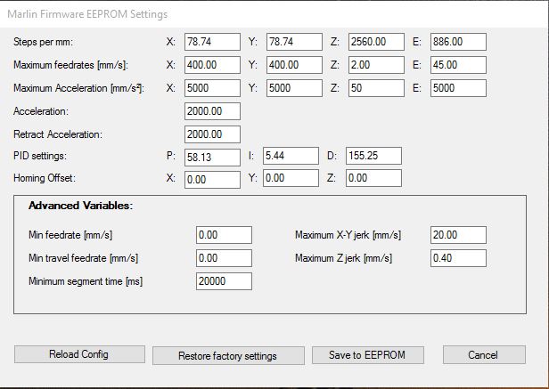Cancel the EEPROM settings dialog
Image resolution: width=549 pixels, height=389 pixels.
(x=484, y=355)
